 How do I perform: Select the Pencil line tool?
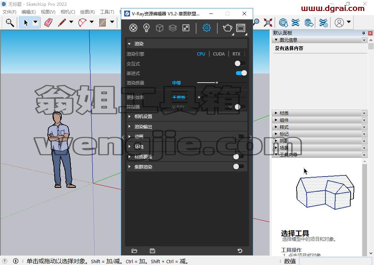coord(62,23)
